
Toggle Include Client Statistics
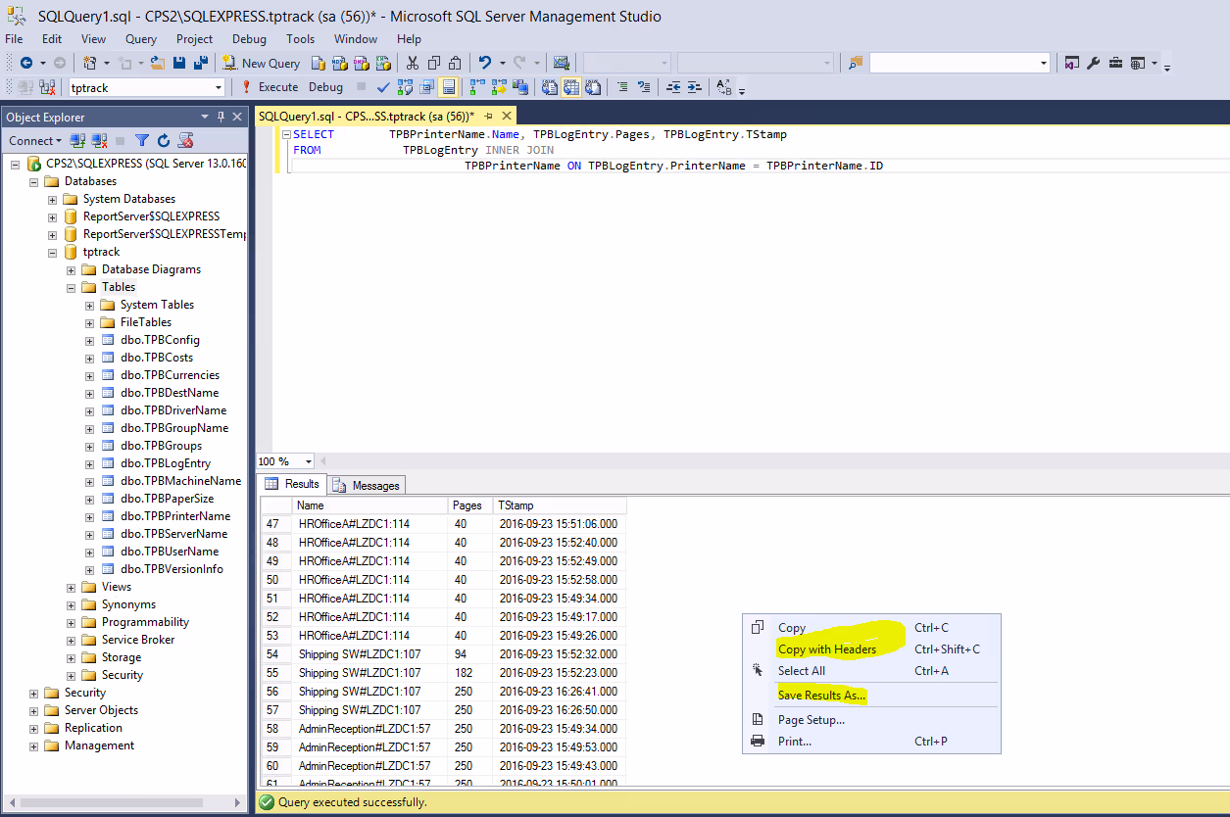(x=519, y=87)
